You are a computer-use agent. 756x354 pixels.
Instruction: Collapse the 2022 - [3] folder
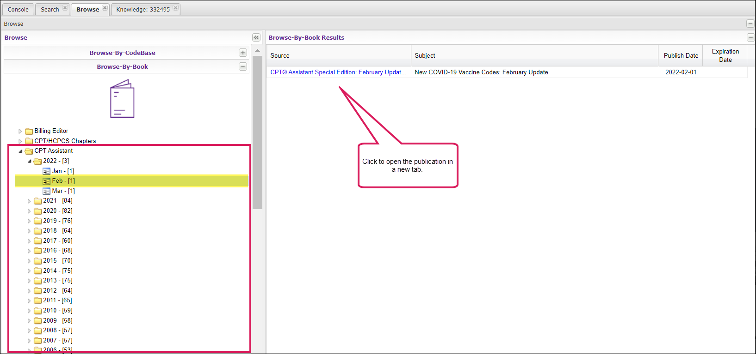pyautogui.click(x=29, y=161)
